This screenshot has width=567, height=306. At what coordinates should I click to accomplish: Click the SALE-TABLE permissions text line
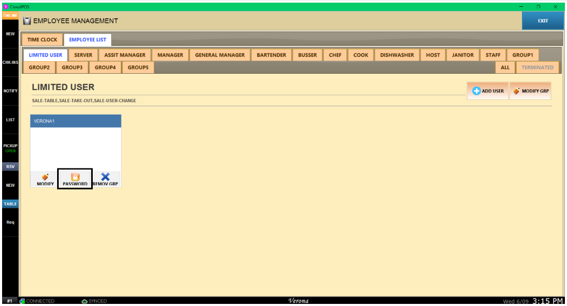tap(84, 100)
